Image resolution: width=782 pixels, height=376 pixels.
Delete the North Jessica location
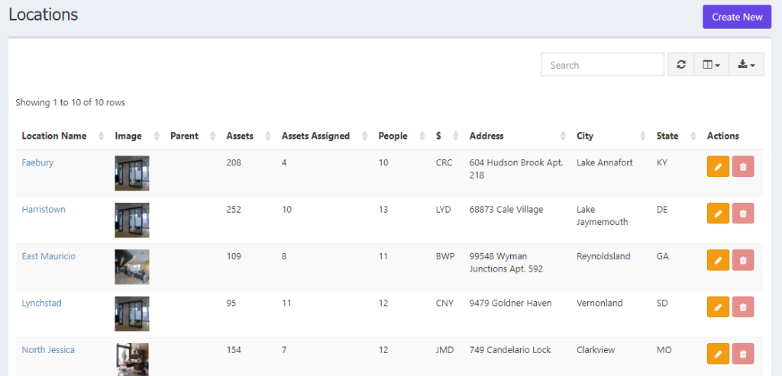[x=742, y=353]
